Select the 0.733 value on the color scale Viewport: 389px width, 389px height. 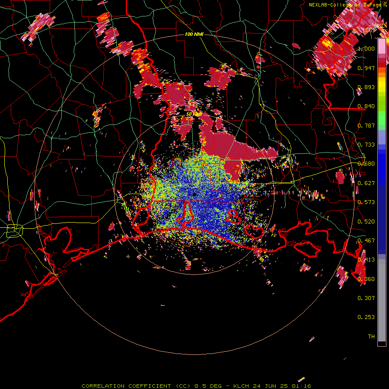tap(366, 145)
